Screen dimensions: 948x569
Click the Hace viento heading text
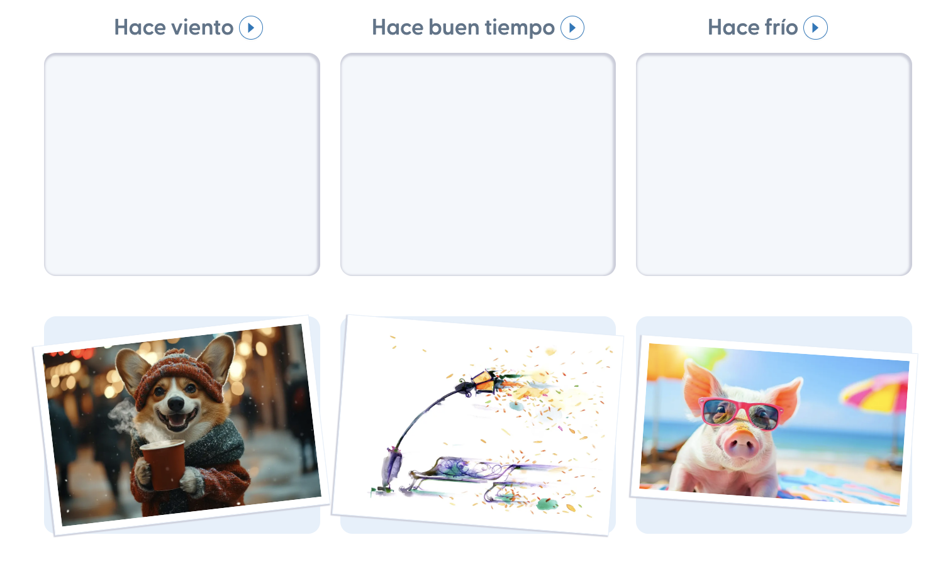click(174, 28)
